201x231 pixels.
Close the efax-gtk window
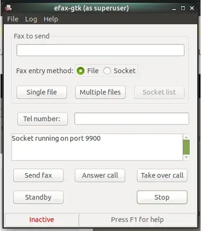point(192,8)
